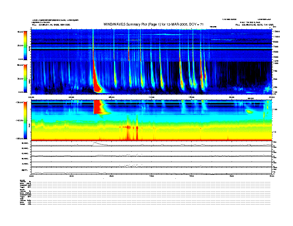Select the 13000 frequency label on right axis

point(276,31)
